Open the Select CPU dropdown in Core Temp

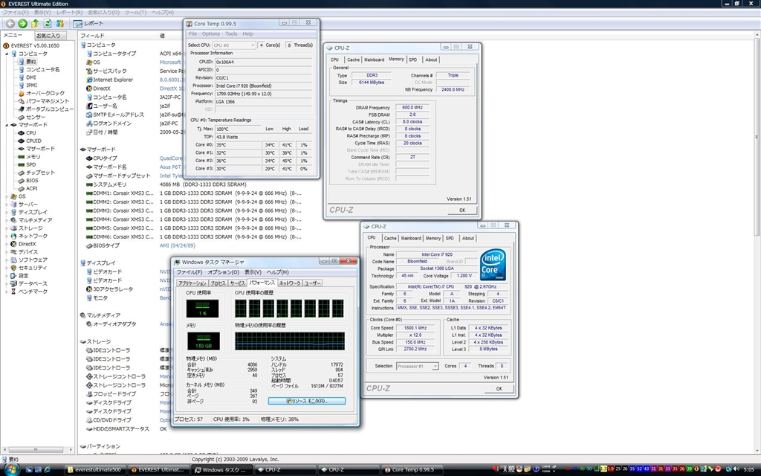(233, 45)
